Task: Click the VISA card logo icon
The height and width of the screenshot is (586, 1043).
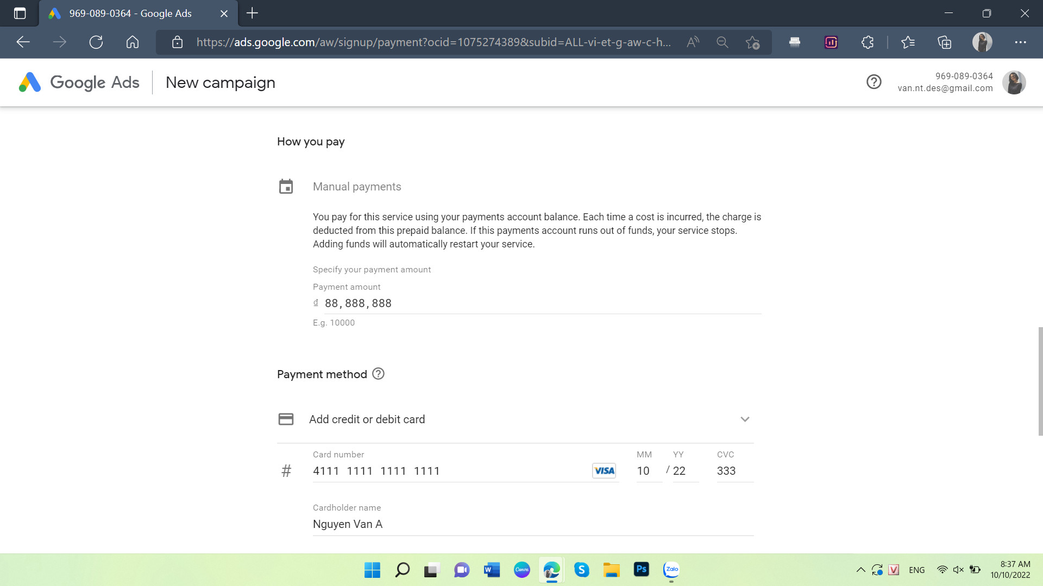Action: click(604, 470)
